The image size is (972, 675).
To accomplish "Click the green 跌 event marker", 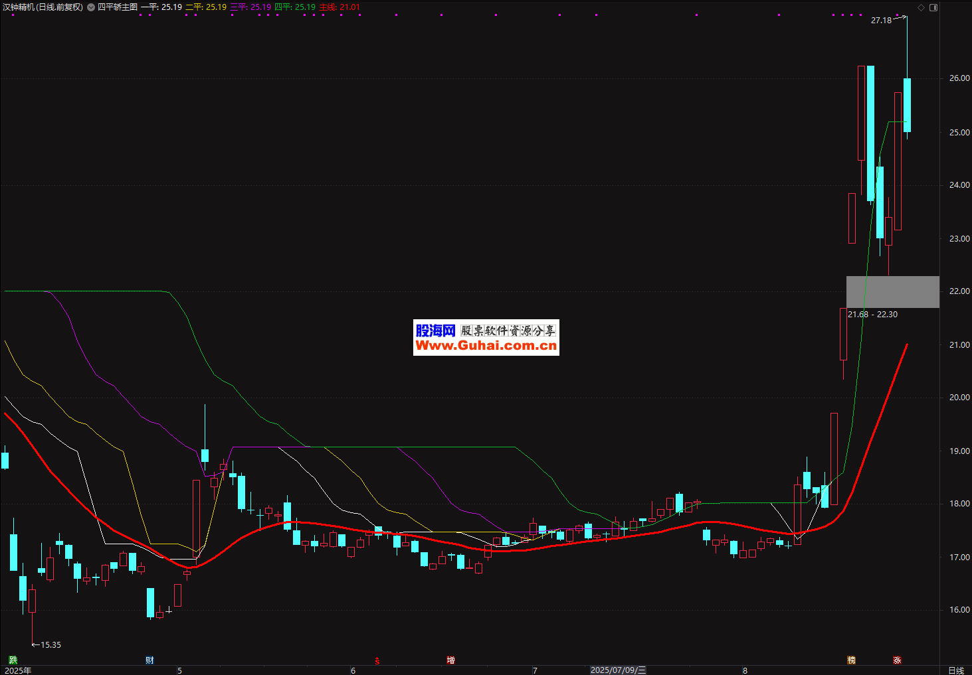I will [x=13, y=660].
